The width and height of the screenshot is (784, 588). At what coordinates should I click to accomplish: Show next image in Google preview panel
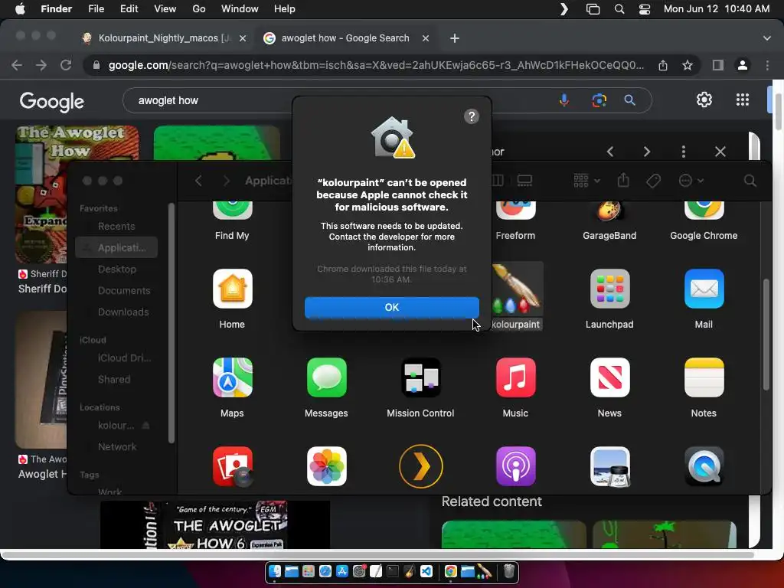646,152
